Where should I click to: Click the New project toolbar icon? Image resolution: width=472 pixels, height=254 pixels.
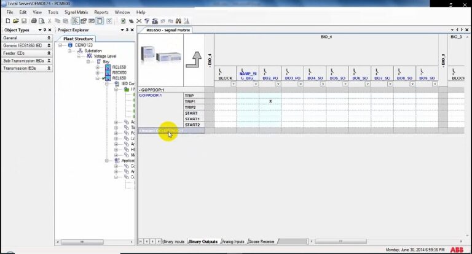point(8,21)
